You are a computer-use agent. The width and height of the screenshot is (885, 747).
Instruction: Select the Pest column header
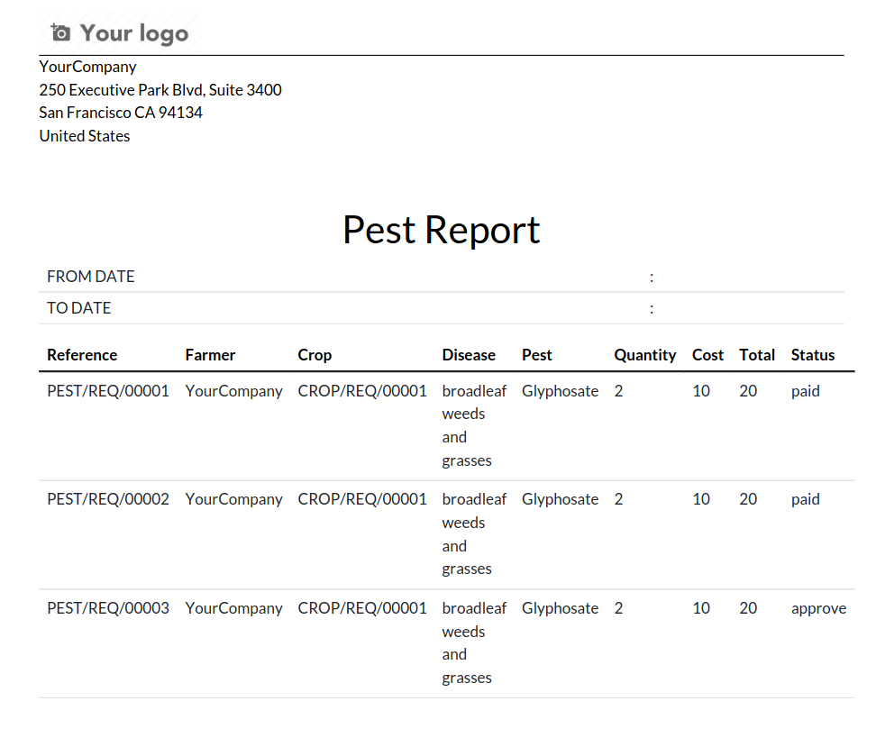click(537, 355)
